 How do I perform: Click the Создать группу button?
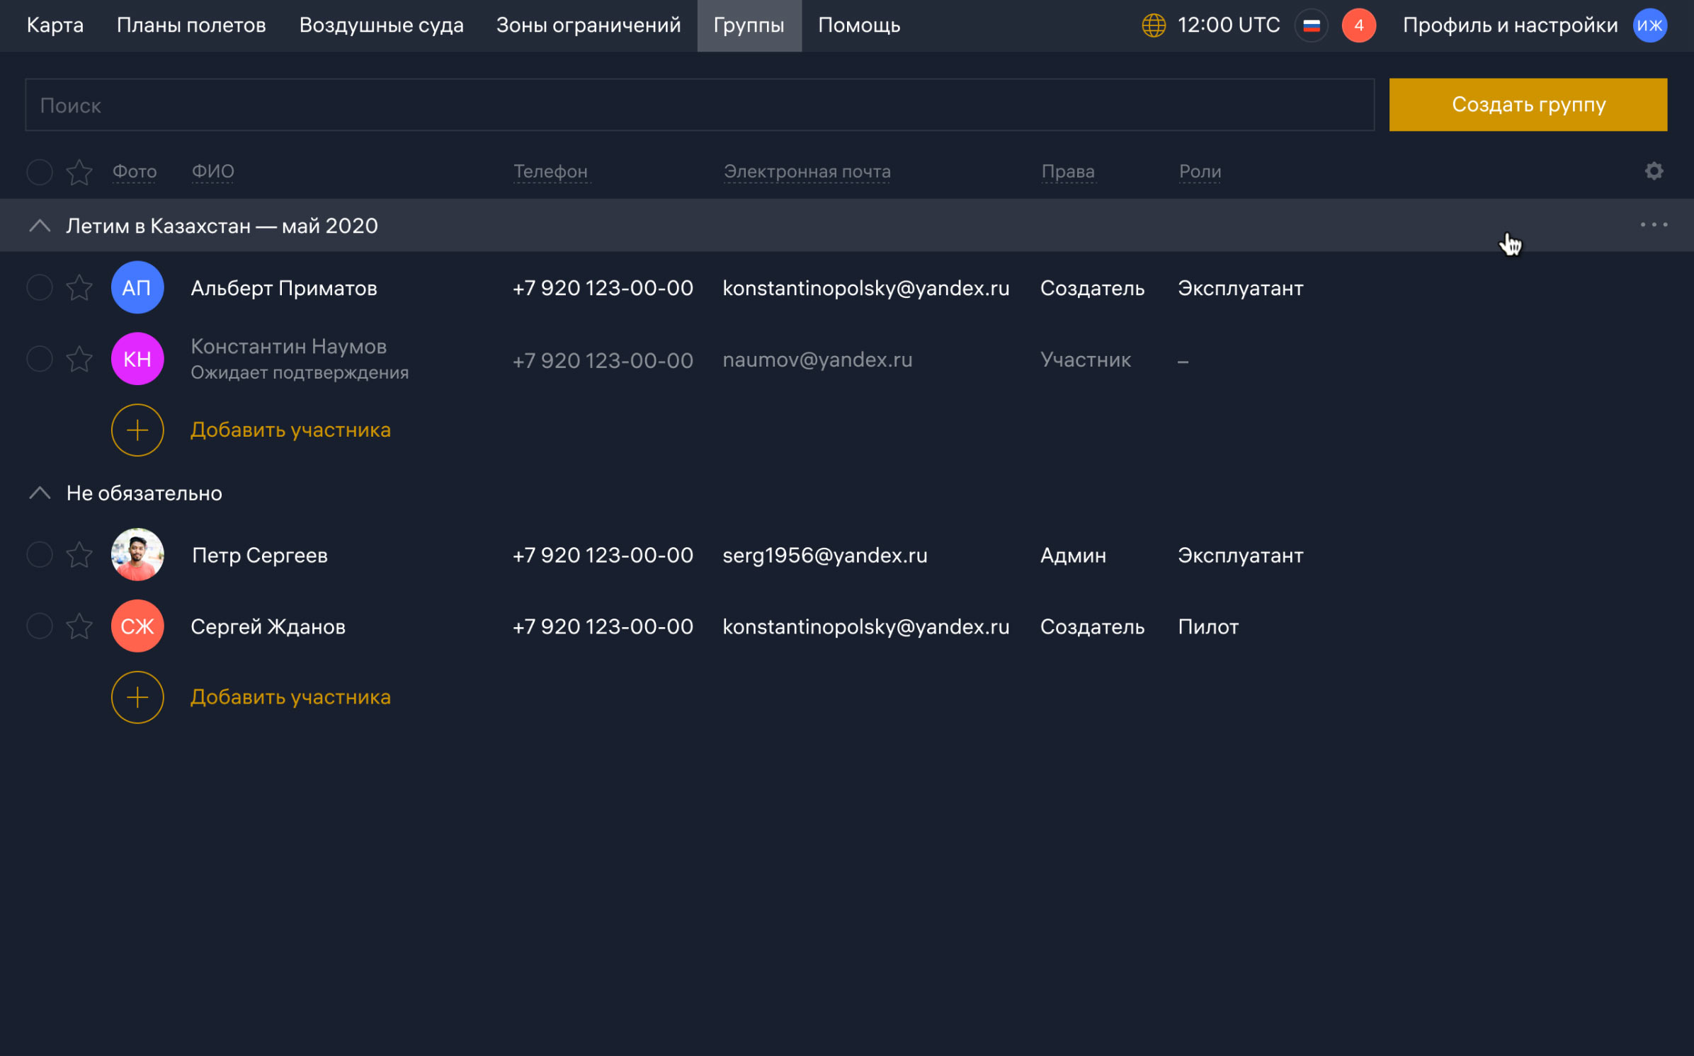coord(1528,105)
